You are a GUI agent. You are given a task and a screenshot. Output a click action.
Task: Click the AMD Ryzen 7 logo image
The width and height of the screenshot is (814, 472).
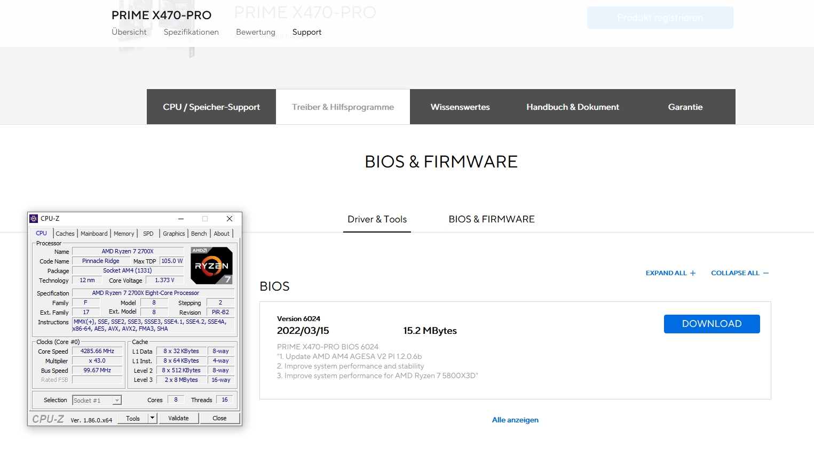point(211,265)
